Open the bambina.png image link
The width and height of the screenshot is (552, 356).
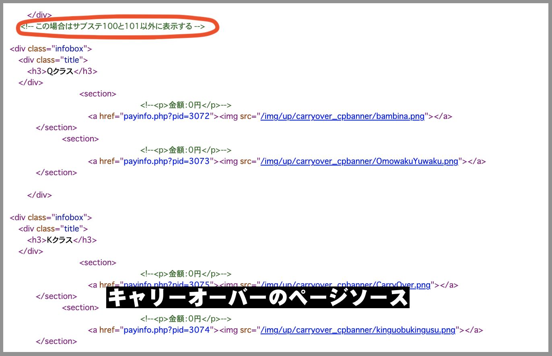[x=342, y=116]
